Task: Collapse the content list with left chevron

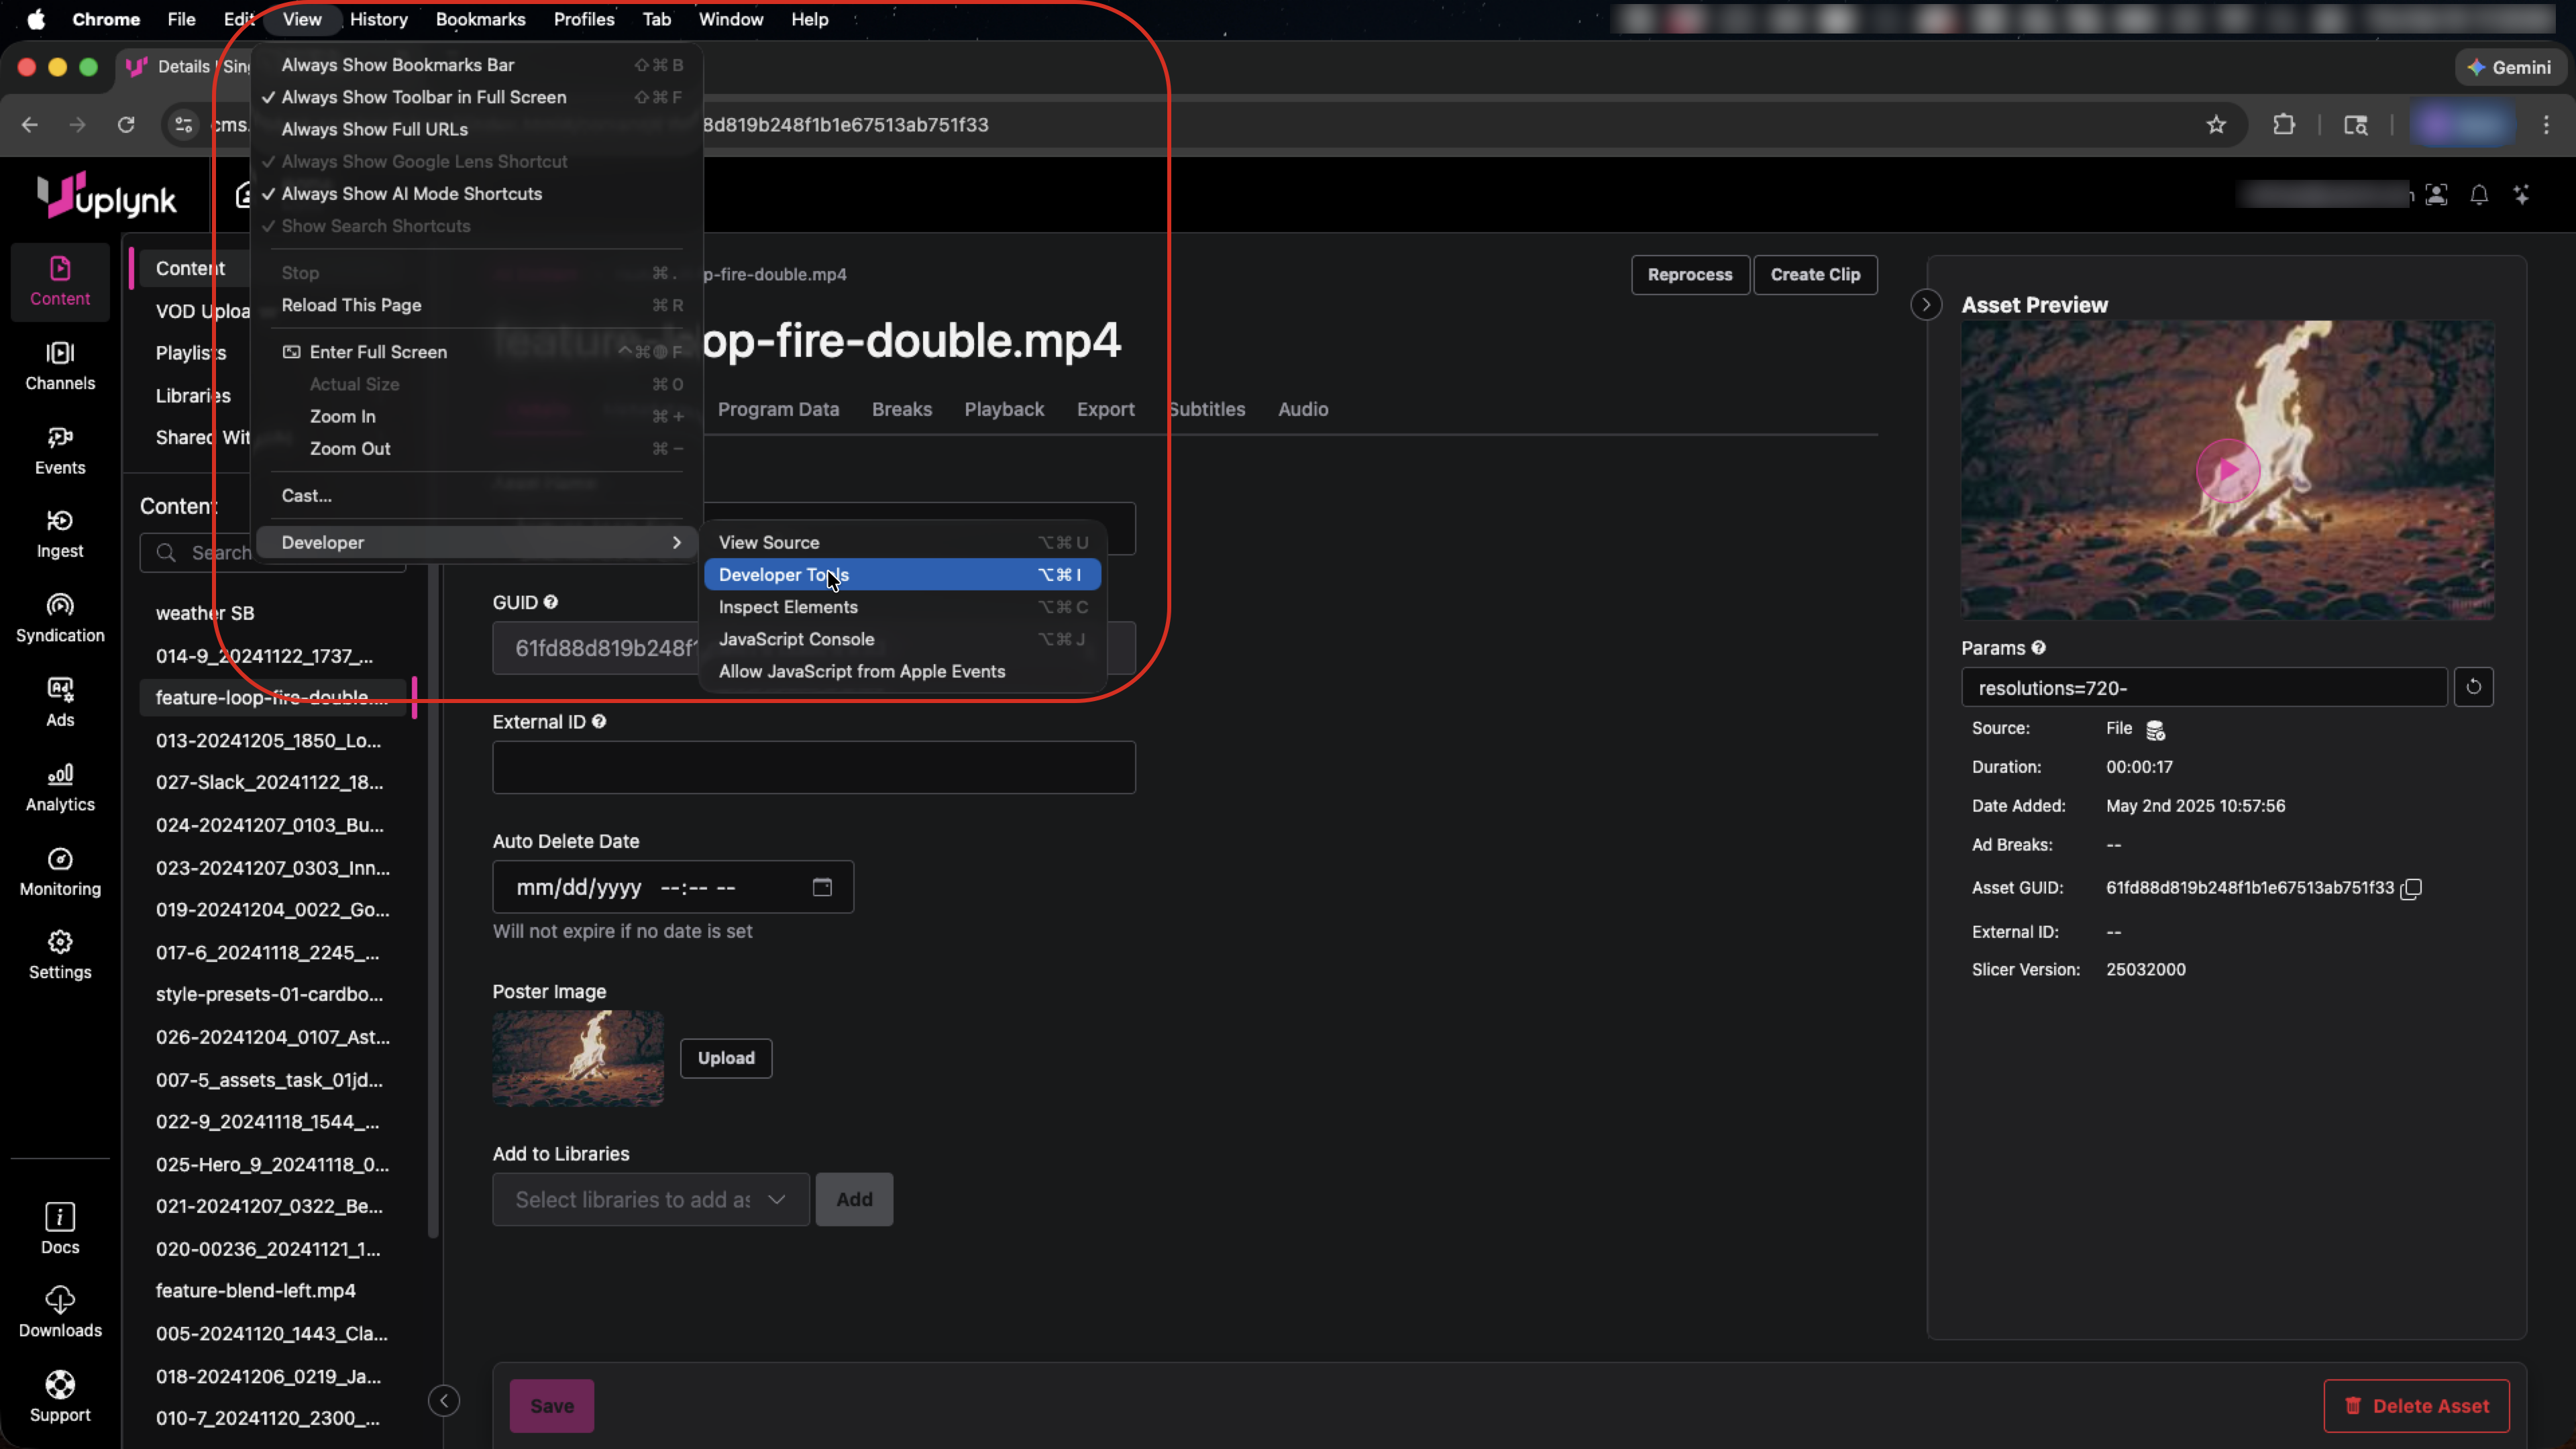Action: [x=444, y=1400]
